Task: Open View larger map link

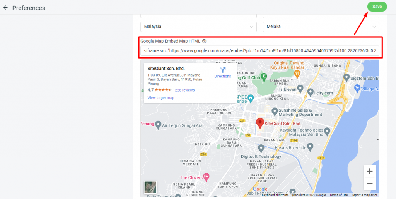Action: [161, 98]
